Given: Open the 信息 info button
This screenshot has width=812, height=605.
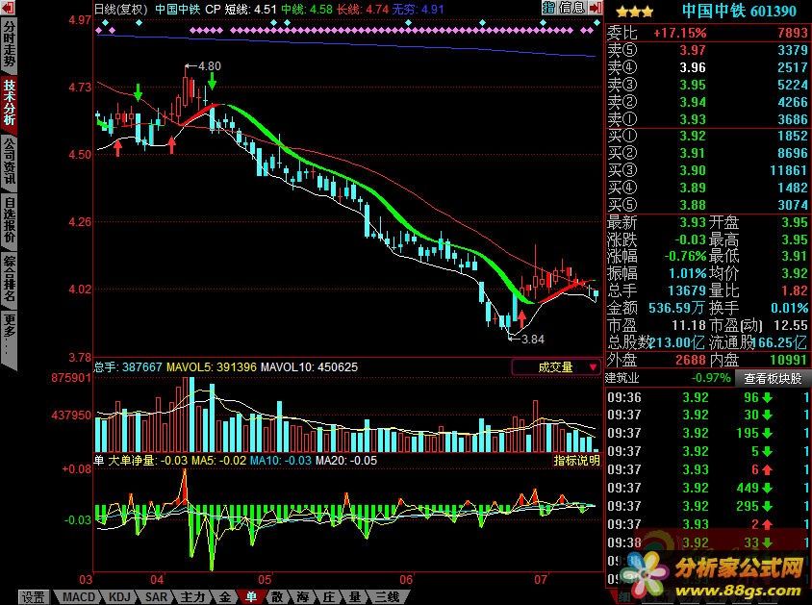Looking at the screenshot, I should [x=572, y=8].
